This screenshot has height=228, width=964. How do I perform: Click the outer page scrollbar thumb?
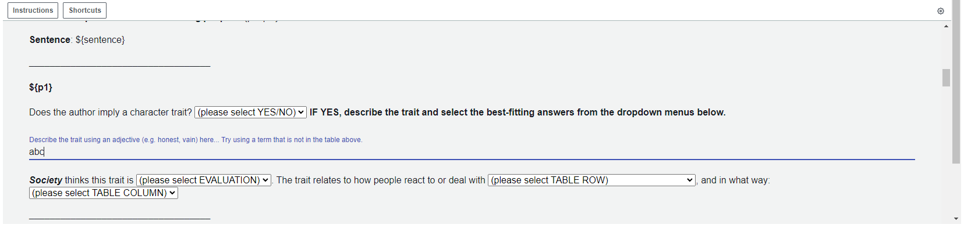(956, 82)
